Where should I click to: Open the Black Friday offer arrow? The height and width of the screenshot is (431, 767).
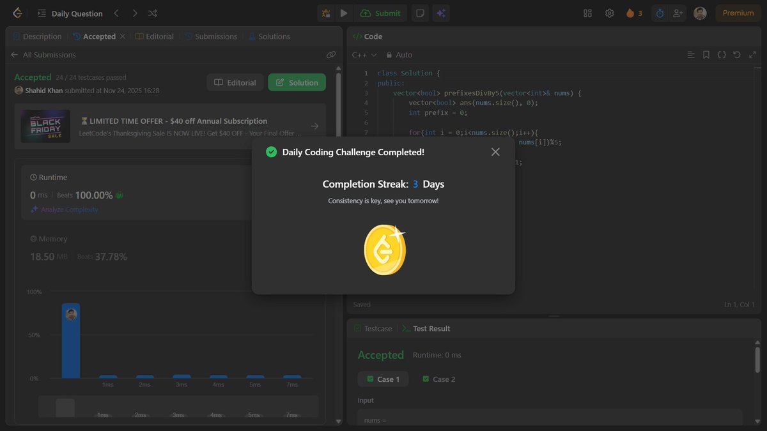point(314,126)
